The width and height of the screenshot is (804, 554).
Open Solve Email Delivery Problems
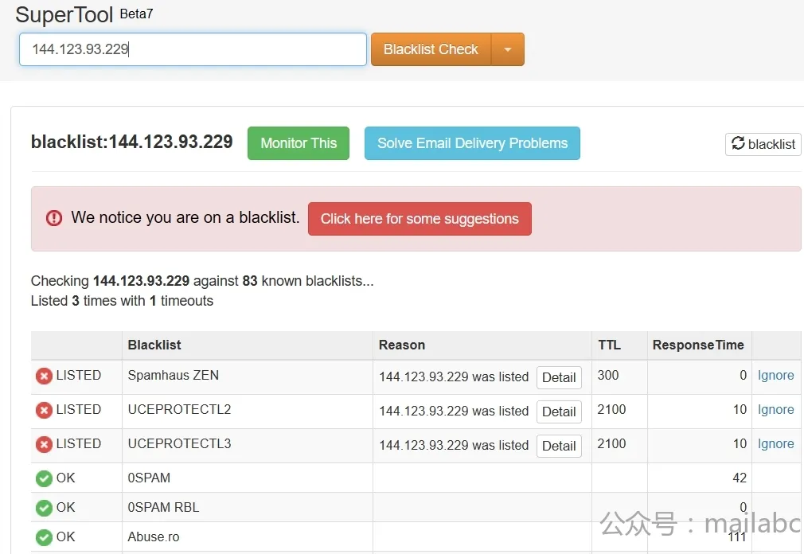click(472, 143)
